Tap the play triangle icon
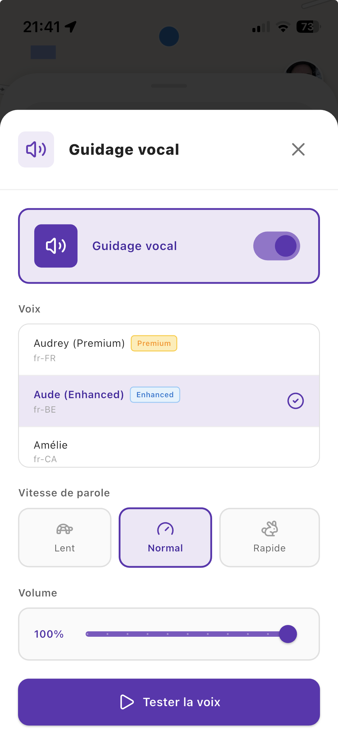 point(127,702)
